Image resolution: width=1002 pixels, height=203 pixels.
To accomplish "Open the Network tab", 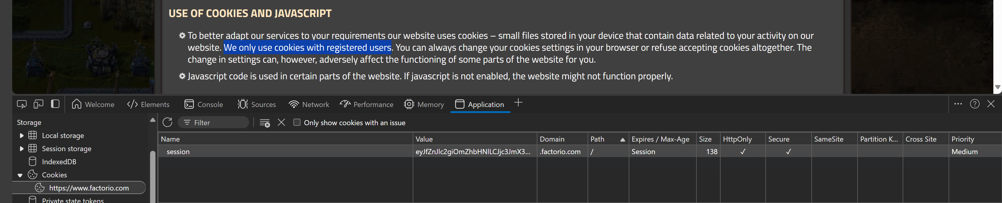I will pos(309,104).
